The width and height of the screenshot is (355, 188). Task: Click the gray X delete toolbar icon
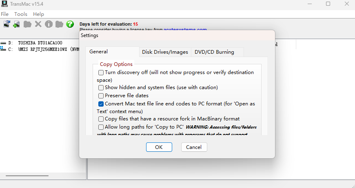coord(38,24)
